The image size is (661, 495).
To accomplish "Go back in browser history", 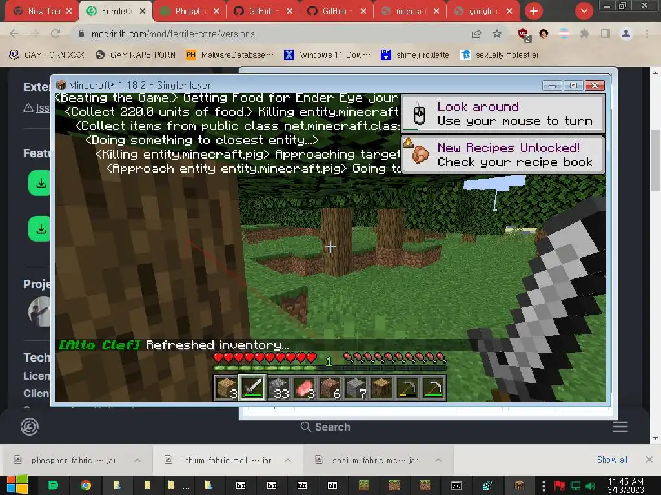I will pyautogui.click(x=14, y=34).
